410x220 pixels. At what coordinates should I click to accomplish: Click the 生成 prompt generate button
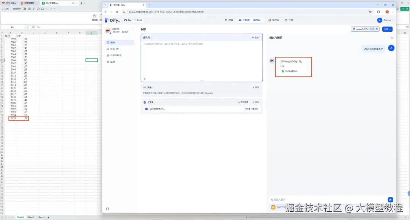(255, 37)
